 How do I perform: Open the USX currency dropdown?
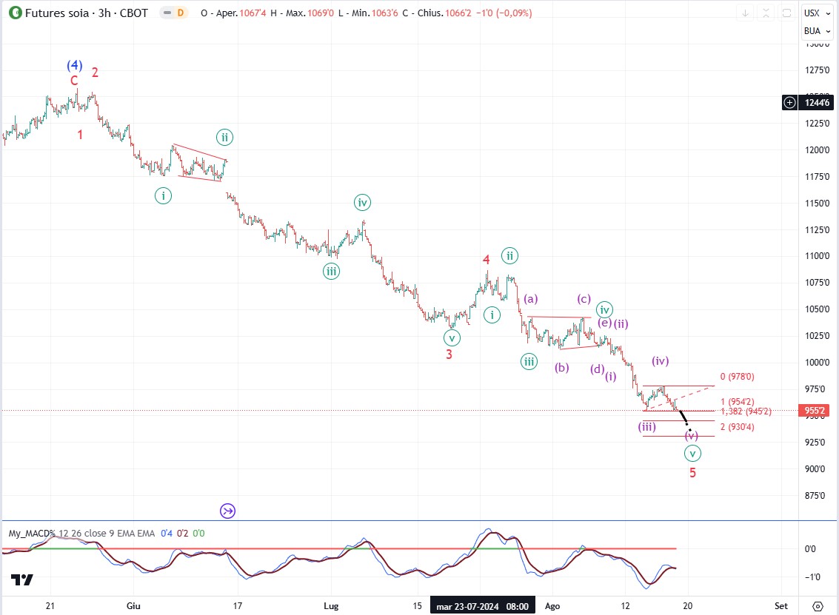(x=817, y=13)
